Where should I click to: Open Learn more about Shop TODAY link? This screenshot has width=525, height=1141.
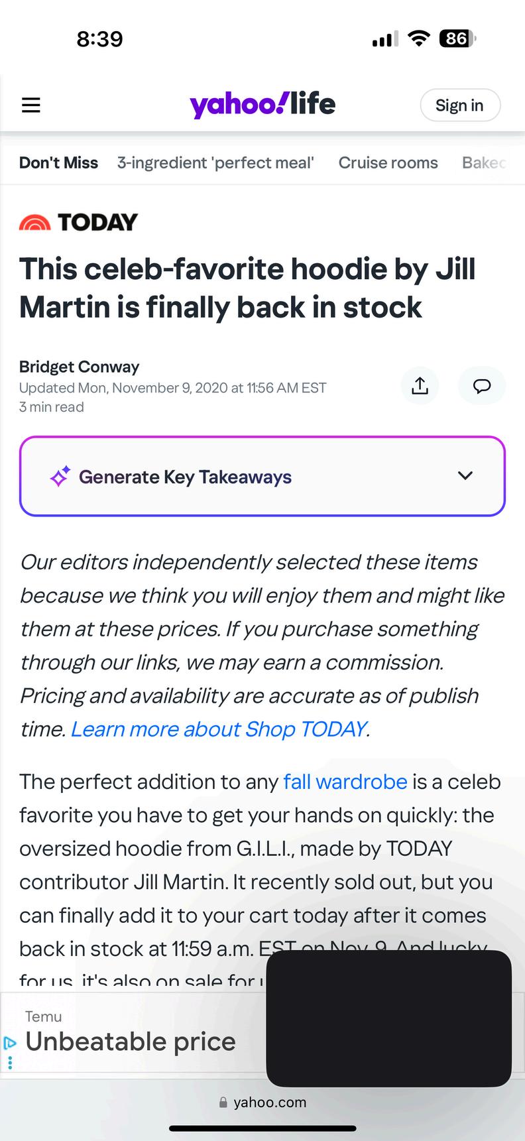click(x=219, y=729)
